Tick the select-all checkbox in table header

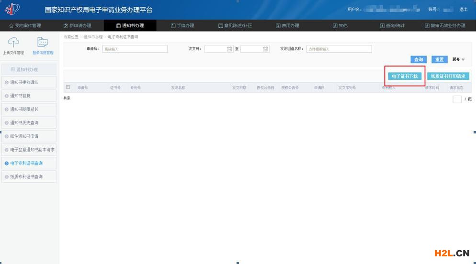pyautogui.click(x=68, y=87)
